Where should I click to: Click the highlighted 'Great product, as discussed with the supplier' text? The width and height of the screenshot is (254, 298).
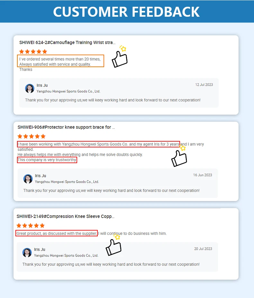click(57, 233)
